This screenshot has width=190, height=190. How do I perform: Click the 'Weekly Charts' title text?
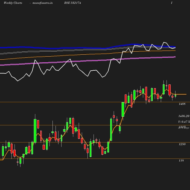point(13,3)
